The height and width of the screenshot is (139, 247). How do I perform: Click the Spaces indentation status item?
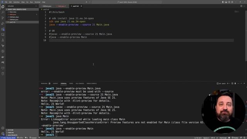[x=206, y=138]
